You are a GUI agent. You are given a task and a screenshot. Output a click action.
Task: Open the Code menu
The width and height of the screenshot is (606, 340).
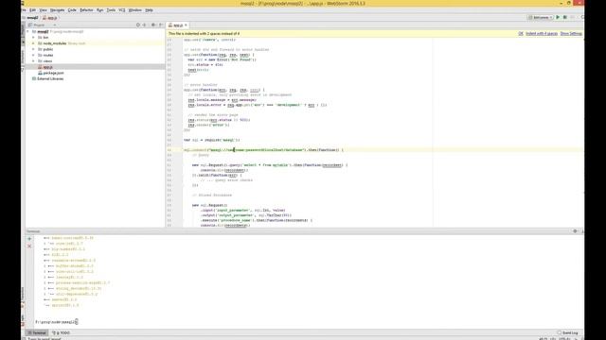click(x=72, y=10)
